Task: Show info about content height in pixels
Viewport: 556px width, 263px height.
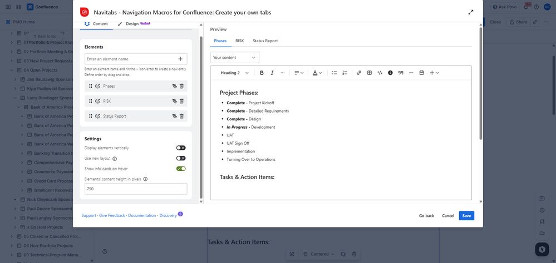Action: (145, 179)
